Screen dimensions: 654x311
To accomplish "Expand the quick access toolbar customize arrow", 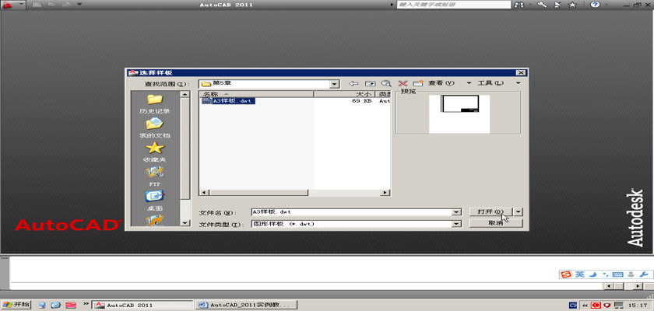I will tap(79, 5).
